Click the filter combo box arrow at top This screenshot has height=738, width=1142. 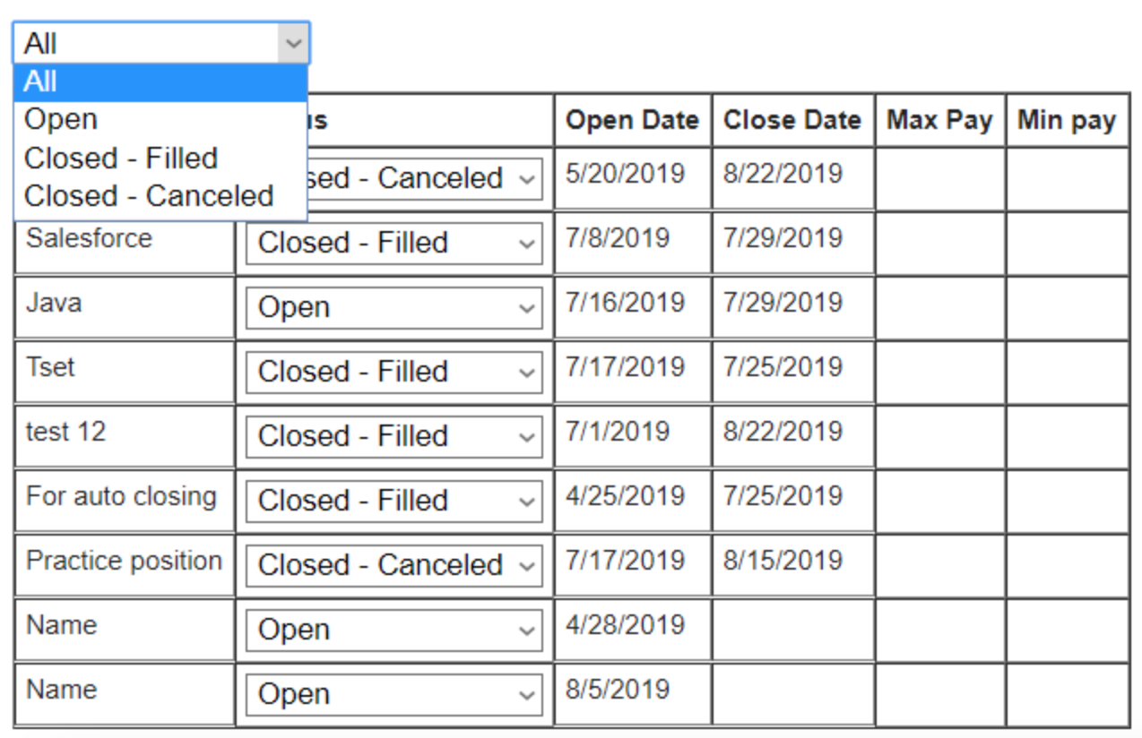tap(292, 43)
